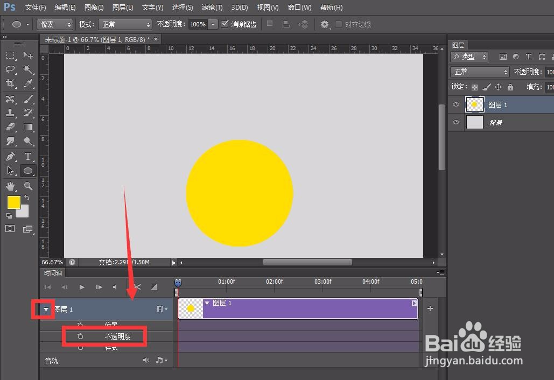Select the Horizontal Type tool
554x380 pixels.
[28, 157]
